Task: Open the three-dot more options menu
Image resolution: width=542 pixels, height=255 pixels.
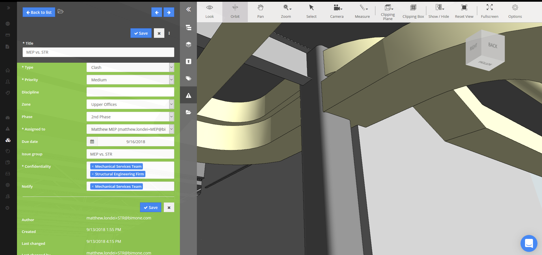Action: pos(169,33)
